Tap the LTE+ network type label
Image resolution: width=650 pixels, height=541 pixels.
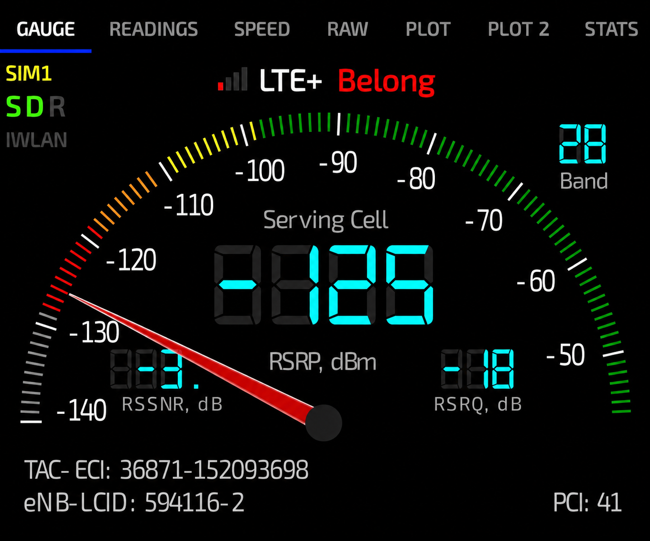click(291, 80)
